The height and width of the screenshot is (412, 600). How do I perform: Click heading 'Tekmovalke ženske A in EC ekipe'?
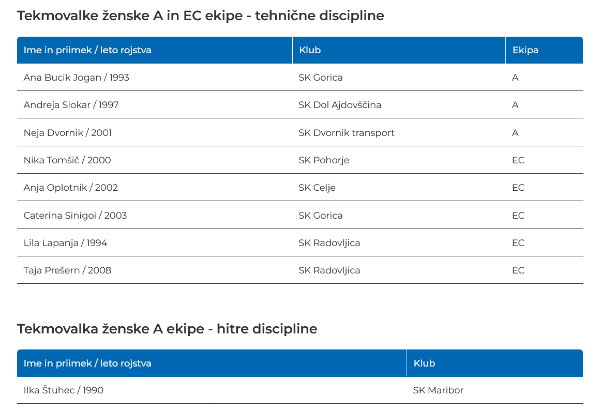click(x=200, y=16)
